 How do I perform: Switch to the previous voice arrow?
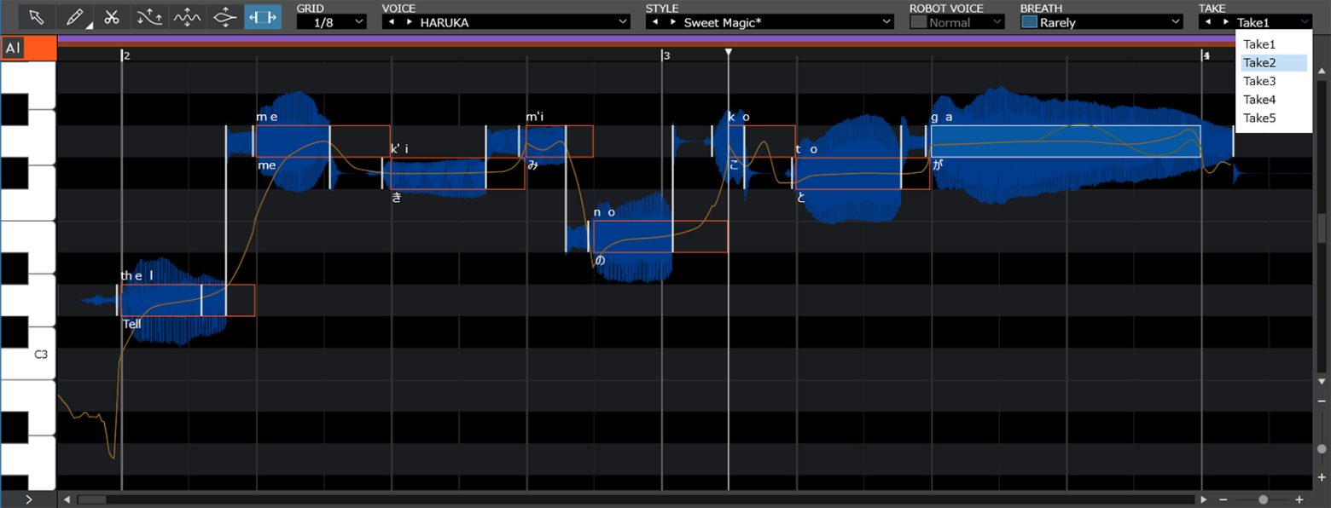click(x=392, y=23)
